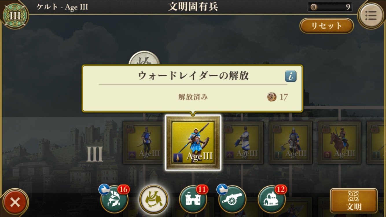Screen dimensions: 386x217
Task: Click the points counter showing 9
Action: (330, 7)
